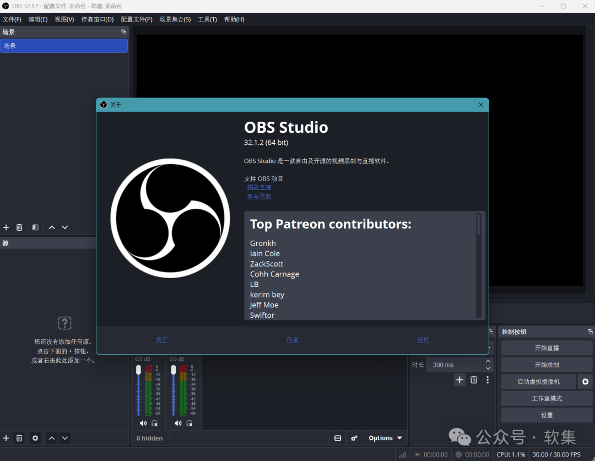Move source down in the Sources panel

[x=65, y=438]
